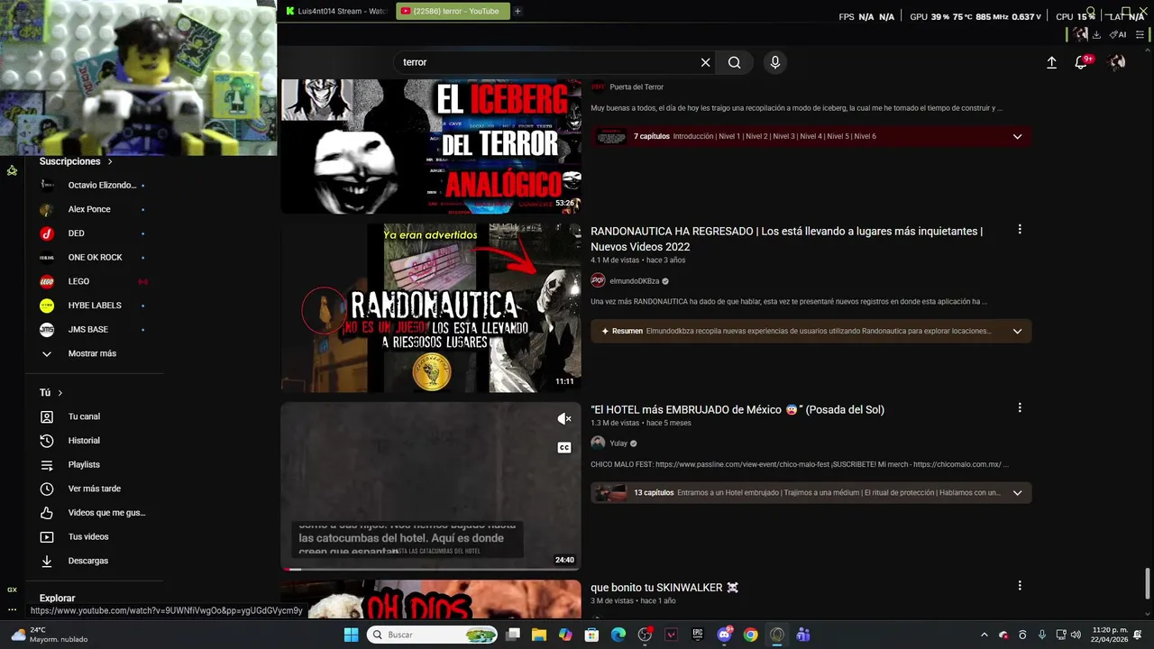Open the taskbar clock showing 11:20 p. m.
The height and width of the screenshot is (649, 1154).
pyautogui.click(x=1109, y=635)
